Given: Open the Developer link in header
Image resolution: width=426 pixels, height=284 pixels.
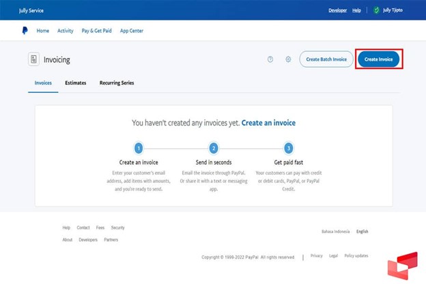Looking at the screenshot, I should (x=337, y=10).
